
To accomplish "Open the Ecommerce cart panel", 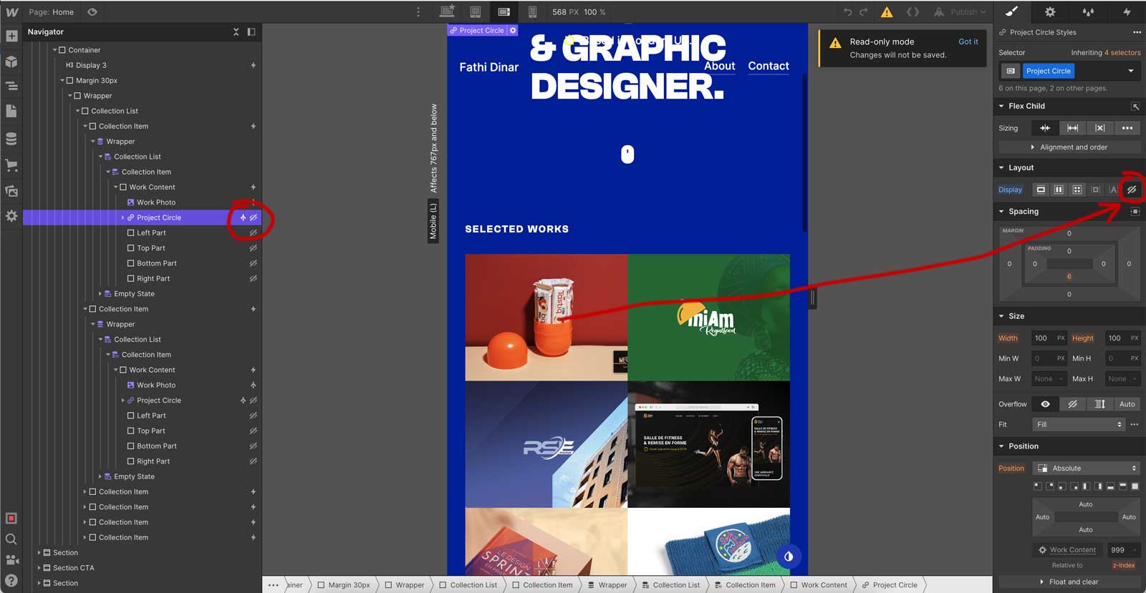I will tap(11, 165).
